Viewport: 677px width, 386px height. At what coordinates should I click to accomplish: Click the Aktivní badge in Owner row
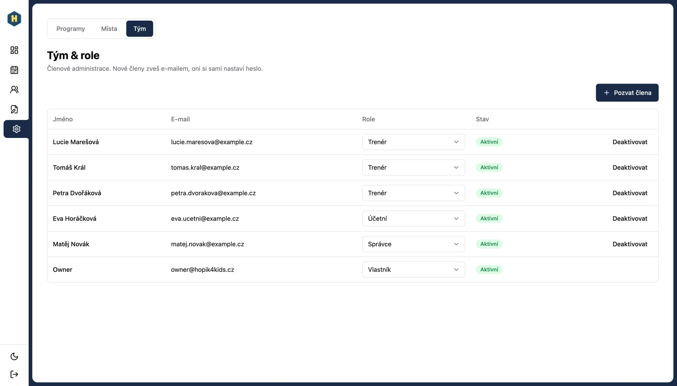click(489, 269)
